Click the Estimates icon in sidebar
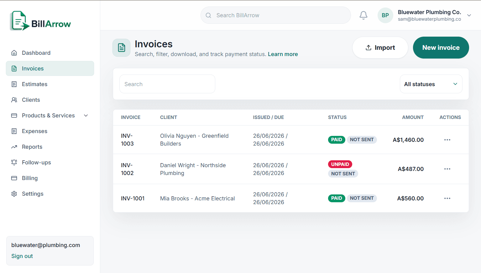 pyautogui.click(x=14, y=84)
